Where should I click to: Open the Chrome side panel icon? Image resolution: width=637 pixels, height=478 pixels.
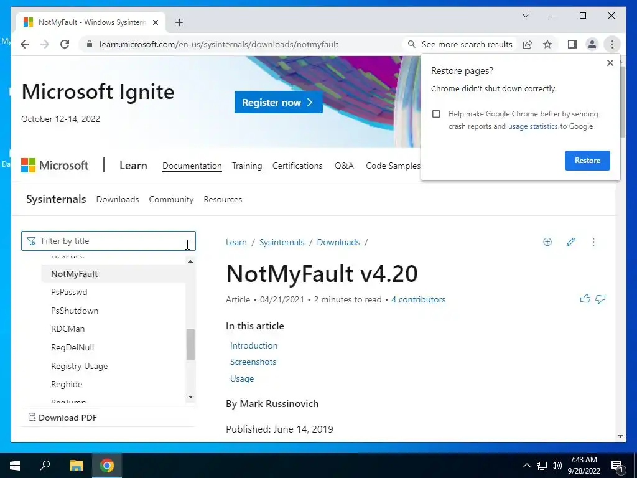click(x=572, y=44)
